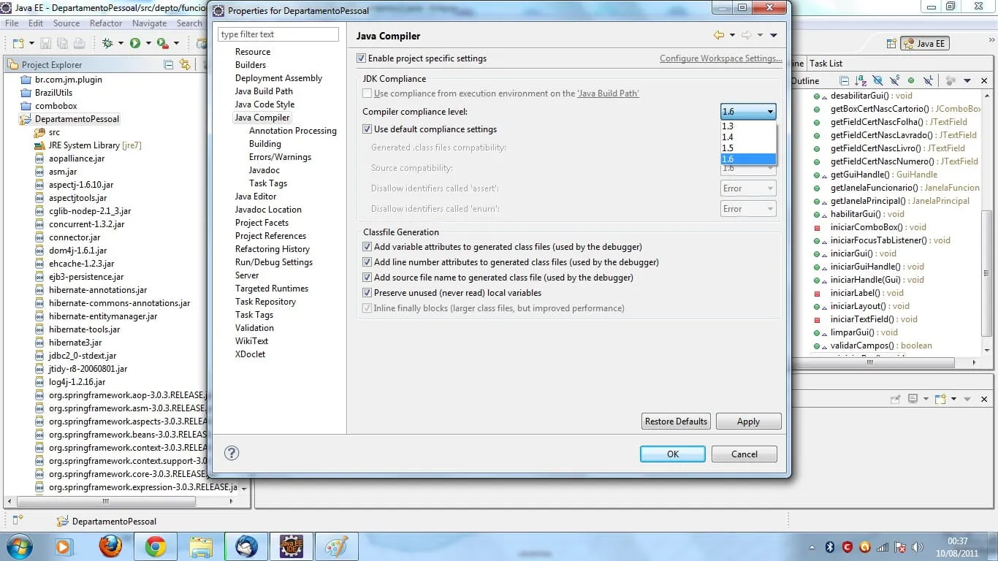Screen dimensions: 998x561
Task: Open the Properties dialog view menu arrow
Action: [x=774, y=35]
